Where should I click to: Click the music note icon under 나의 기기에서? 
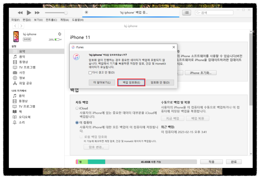15,96
